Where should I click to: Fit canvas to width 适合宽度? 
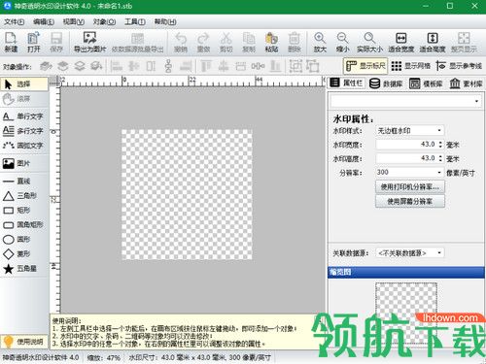401,42
